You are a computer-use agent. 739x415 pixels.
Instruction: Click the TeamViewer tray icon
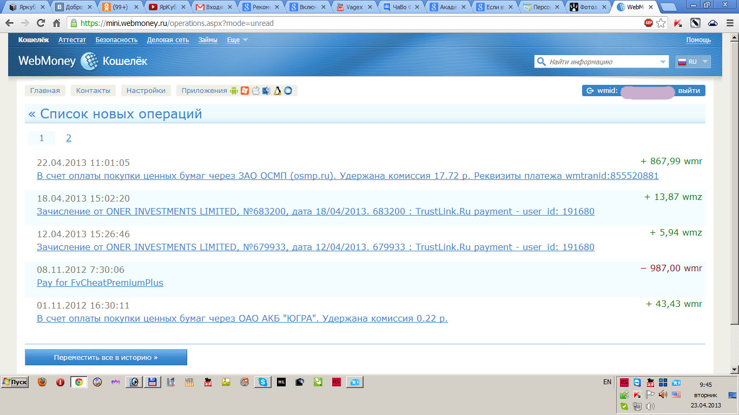tap(637, 383)
